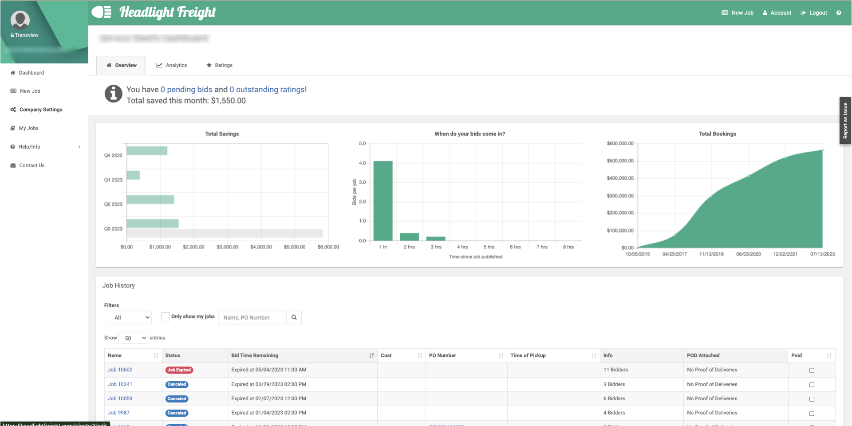Click the sidebar New Job icon
The width and height of the screenshot is (852, 426).
click(13, 91)
